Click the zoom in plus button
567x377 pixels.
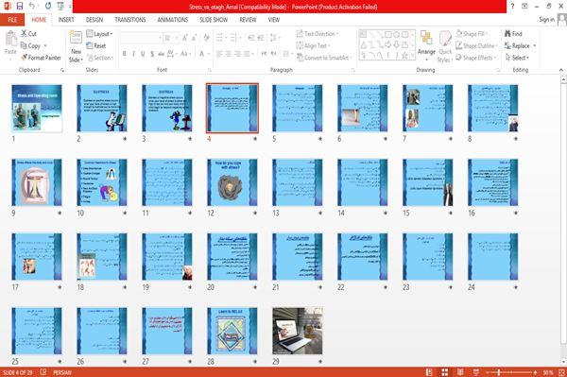pos(535,372)
